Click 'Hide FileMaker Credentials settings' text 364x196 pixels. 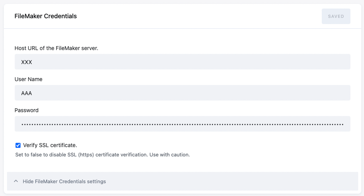64,181
